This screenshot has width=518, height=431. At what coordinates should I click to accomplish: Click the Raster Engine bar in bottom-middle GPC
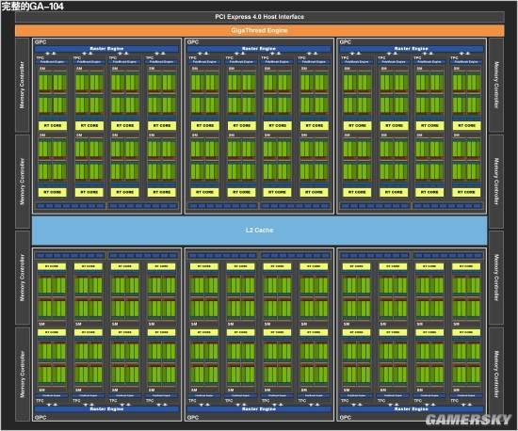(259, 409)
